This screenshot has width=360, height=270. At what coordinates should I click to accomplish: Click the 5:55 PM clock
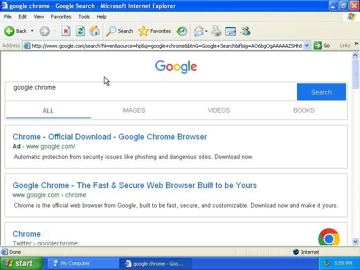coord(343,263)
